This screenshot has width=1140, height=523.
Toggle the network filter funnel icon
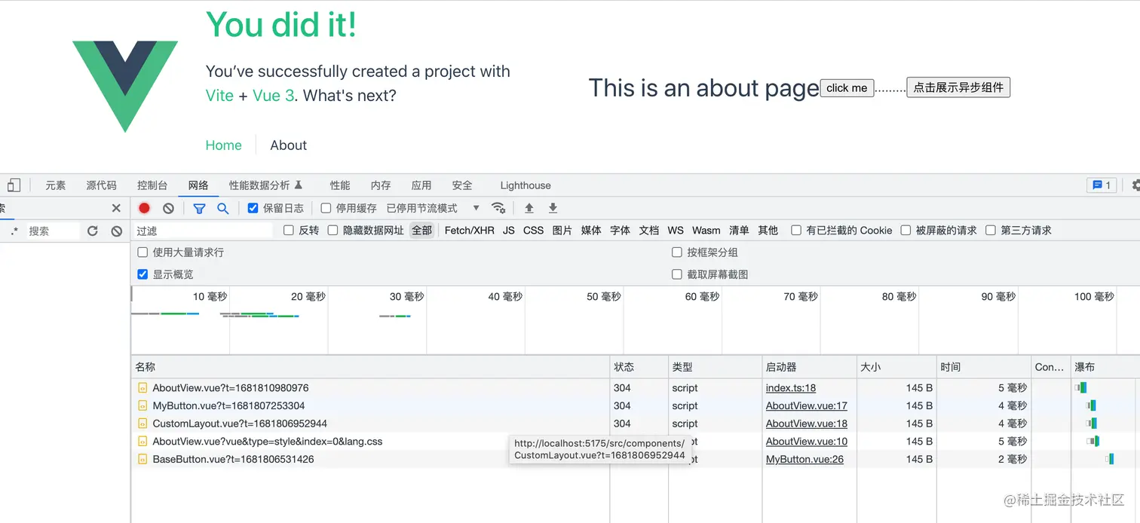[x=199, y=208]
